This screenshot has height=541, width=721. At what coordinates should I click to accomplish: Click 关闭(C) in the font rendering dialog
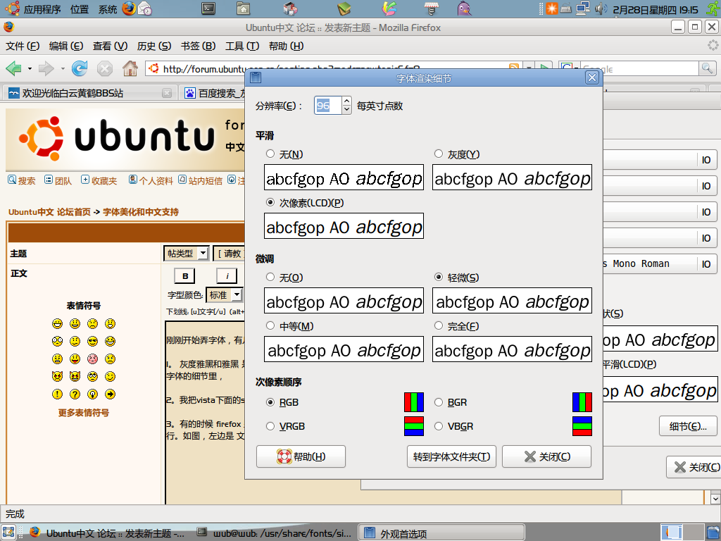[546, 456]
